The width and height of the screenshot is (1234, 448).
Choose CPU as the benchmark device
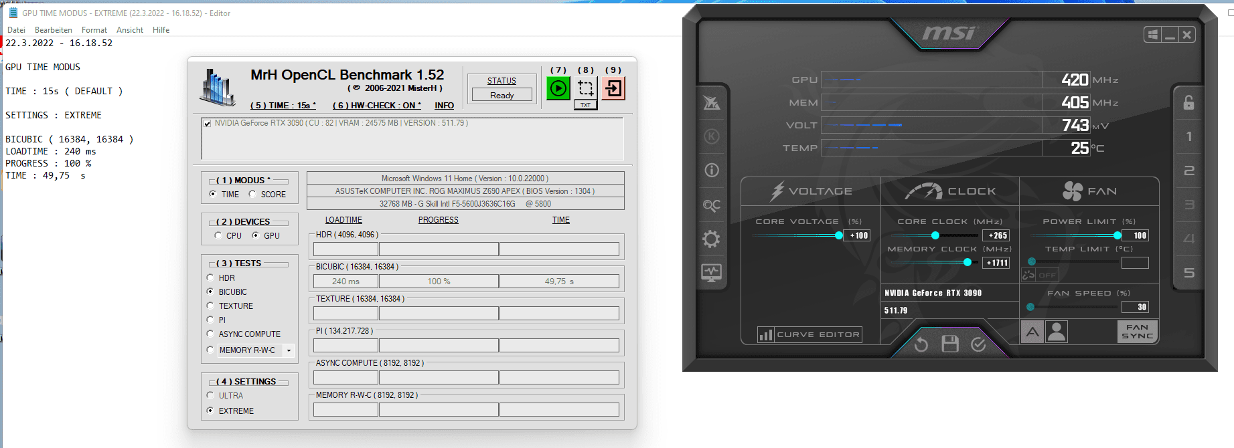(x=218, y=236)
